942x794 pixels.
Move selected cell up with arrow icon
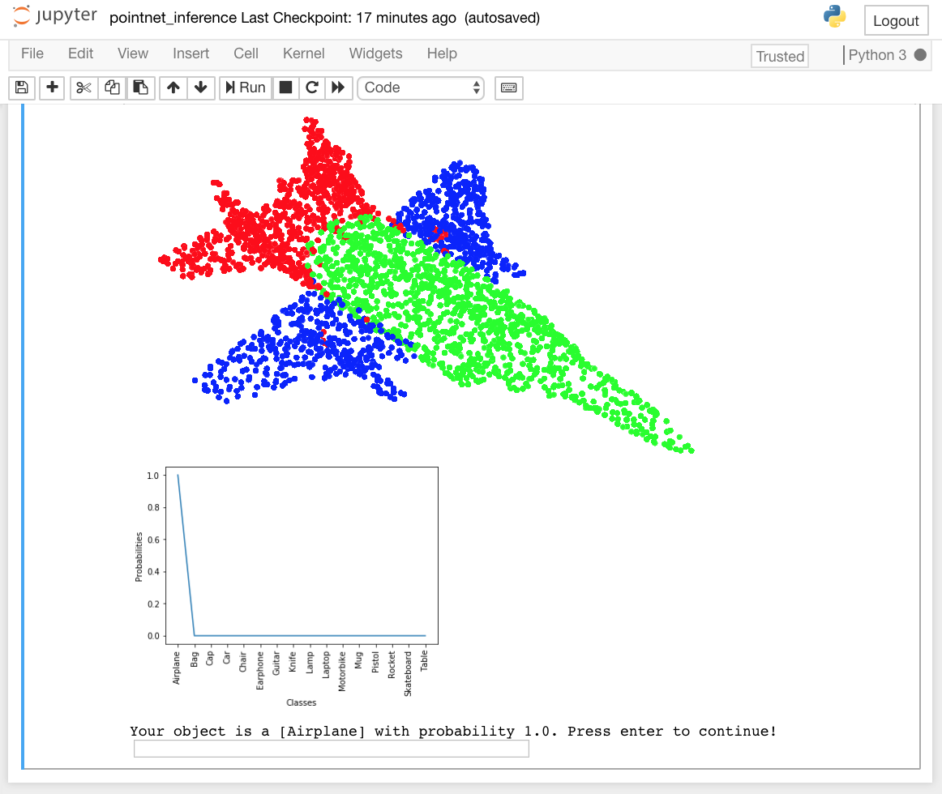point(173,88)
